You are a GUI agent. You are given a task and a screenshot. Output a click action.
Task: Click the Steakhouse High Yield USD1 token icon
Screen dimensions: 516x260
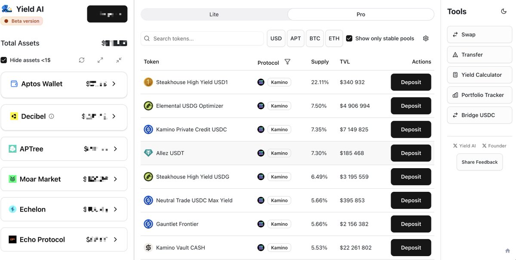[148, 82]
